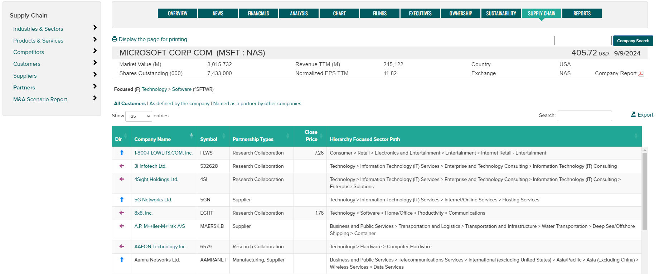Expand Industries & Sectors chevron
659x274 pixels.
95,28
